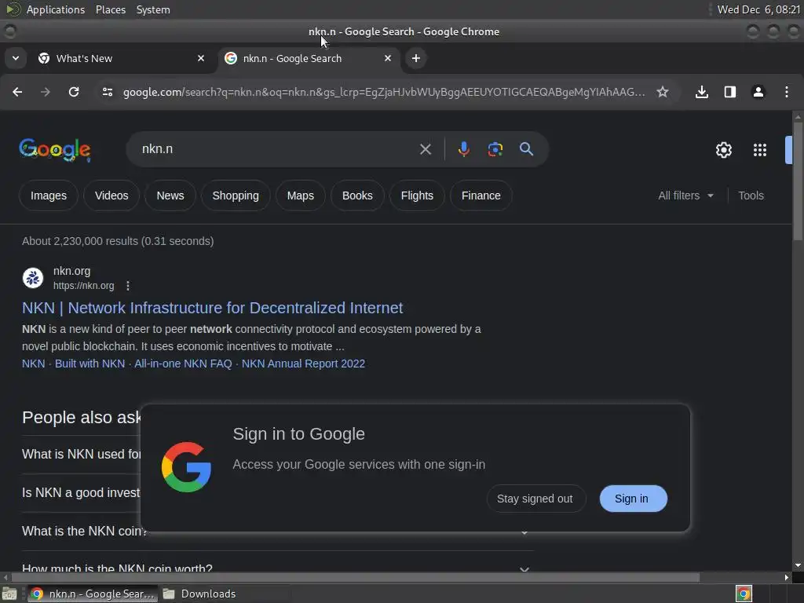Open three-dot options beside nkn.org result
The width and height of the screenshot is (804, 603).
(128, 286)
